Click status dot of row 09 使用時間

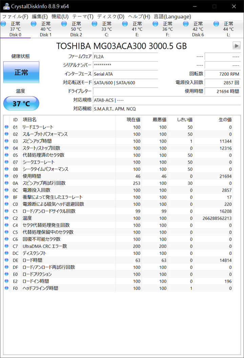pos(6,176)
